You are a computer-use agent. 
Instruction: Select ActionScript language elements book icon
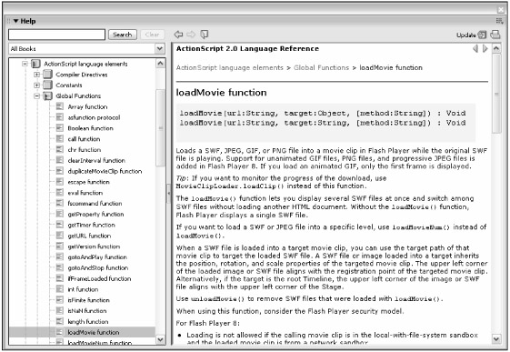point(35,64)
